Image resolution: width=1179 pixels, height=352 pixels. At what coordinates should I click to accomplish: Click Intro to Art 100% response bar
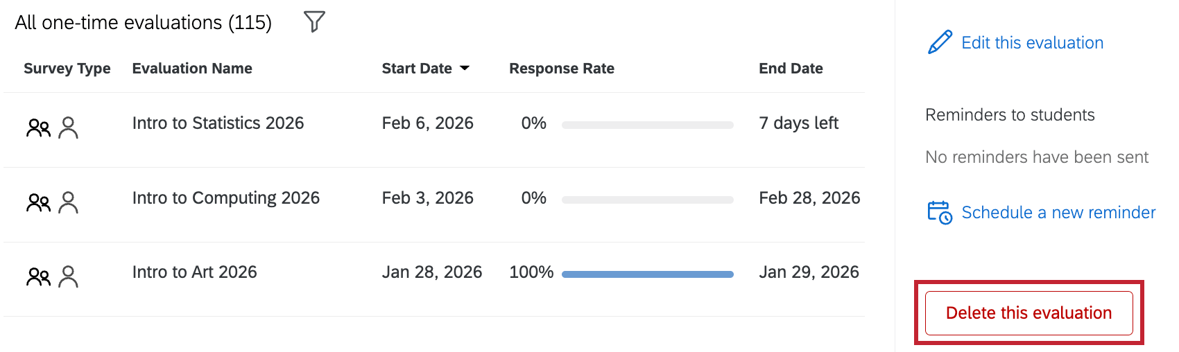[648, 274]
